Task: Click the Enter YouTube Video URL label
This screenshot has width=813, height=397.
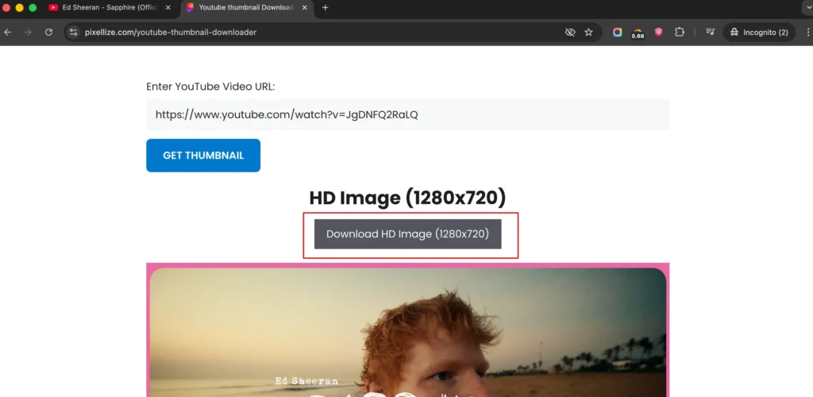Action: 210,87
